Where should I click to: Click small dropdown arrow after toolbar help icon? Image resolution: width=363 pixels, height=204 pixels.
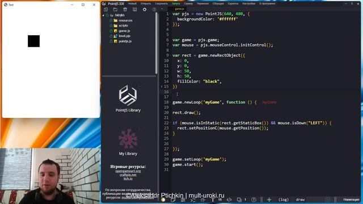pos(162,9)
